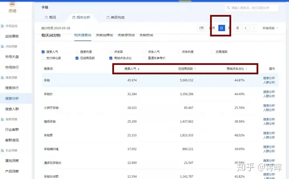Click the 市场 logo icon in sidebar

(12, 3)
